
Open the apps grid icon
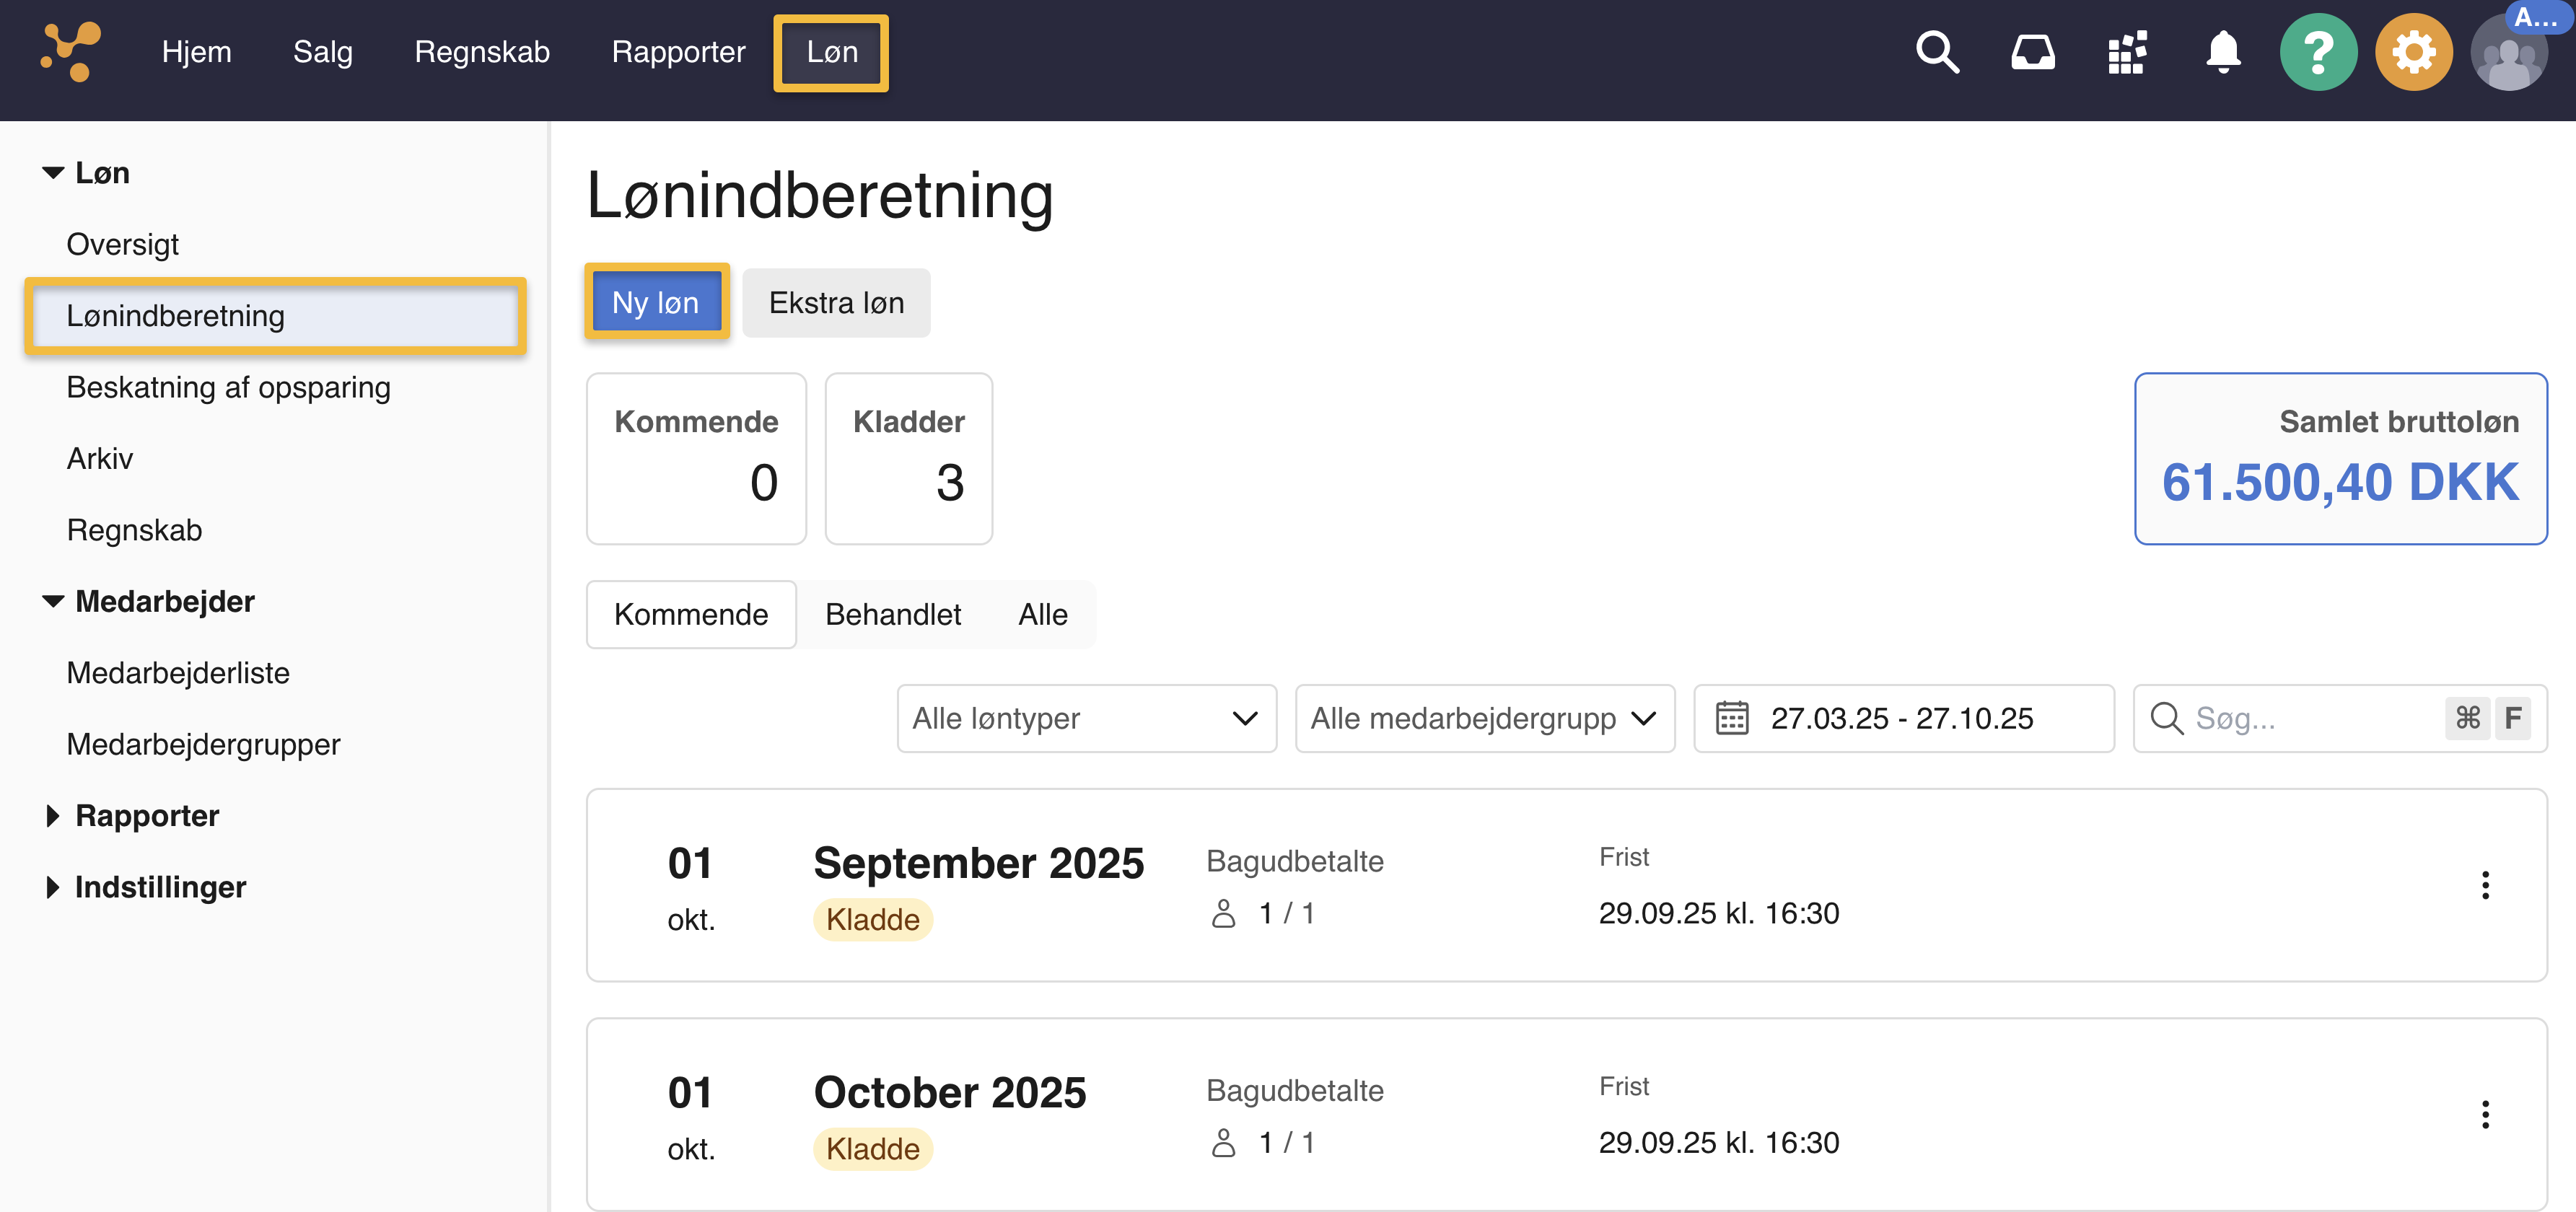(x=2127, y=52)
